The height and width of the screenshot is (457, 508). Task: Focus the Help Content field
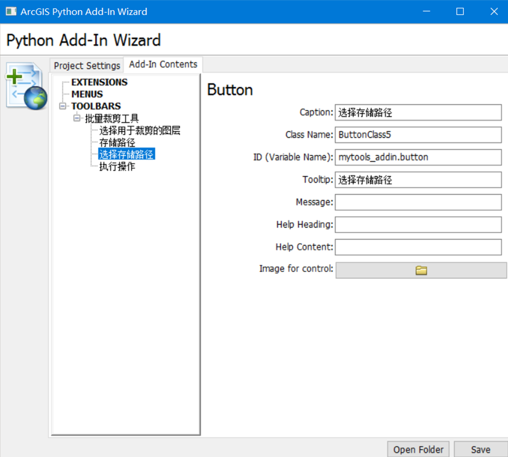click(419, 247)
